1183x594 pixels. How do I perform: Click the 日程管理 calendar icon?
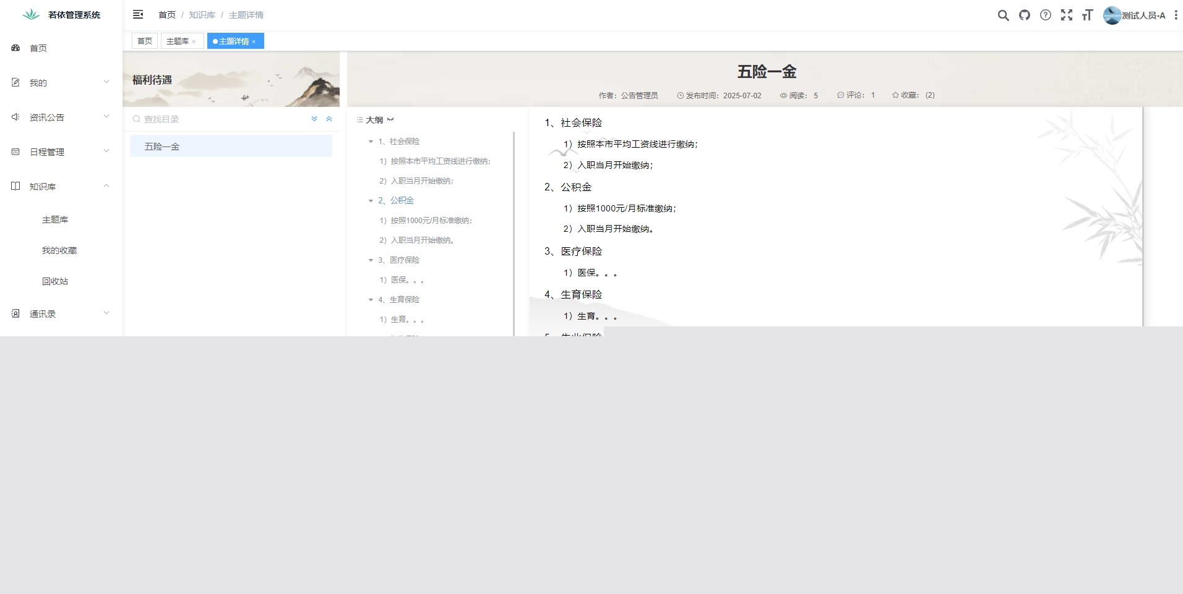pyautogui.click(x=15, y=151)
